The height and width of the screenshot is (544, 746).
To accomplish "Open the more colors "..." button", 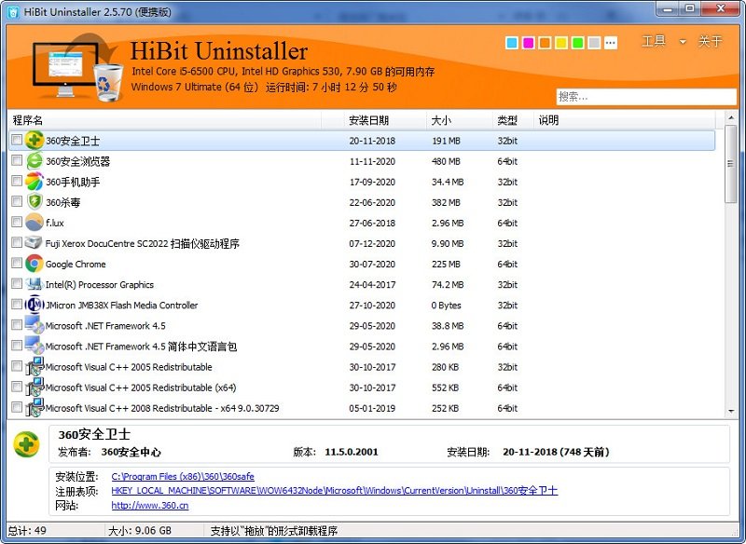I will click(611, 43).
